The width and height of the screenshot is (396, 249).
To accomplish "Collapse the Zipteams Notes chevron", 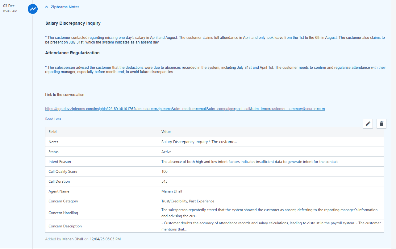I will pyautogui.click(x=46, y=7).
